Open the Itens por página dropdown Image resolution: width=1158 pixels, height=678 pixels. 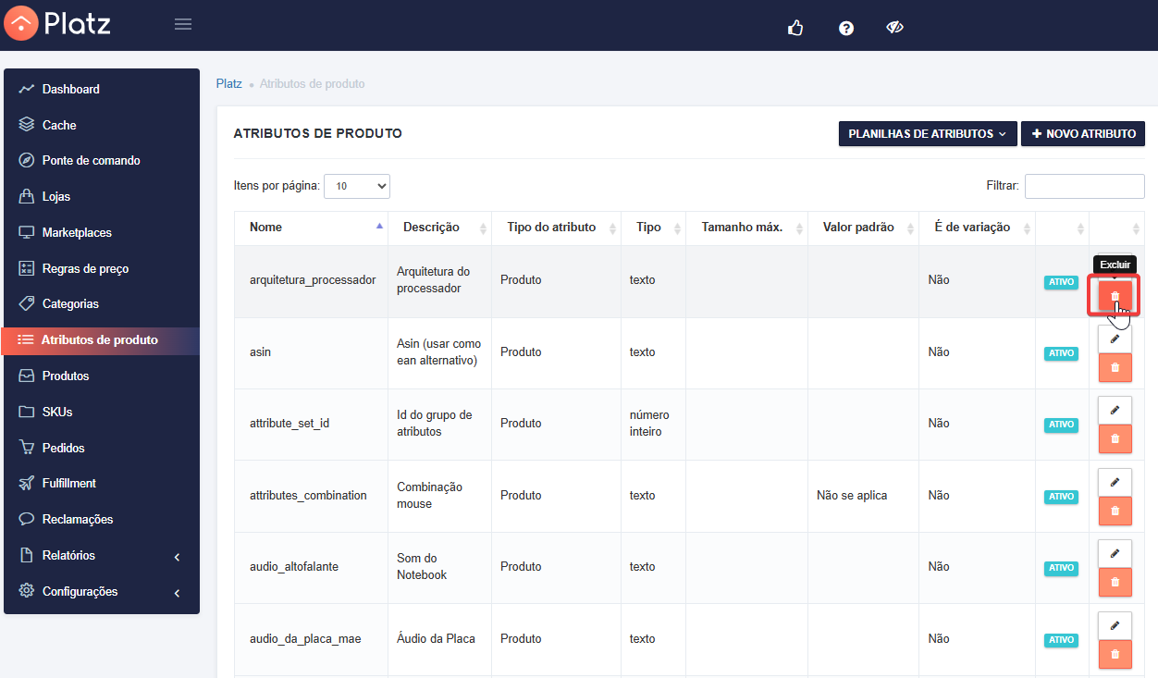point(357,186)
